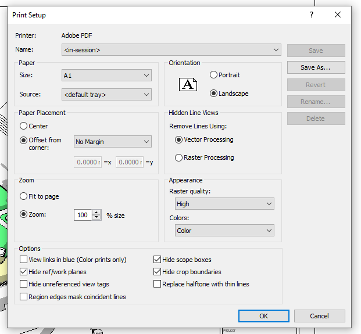Confirm settings with the OK button
The height and width of the screenshot is (334, 361).
point(264,316)
